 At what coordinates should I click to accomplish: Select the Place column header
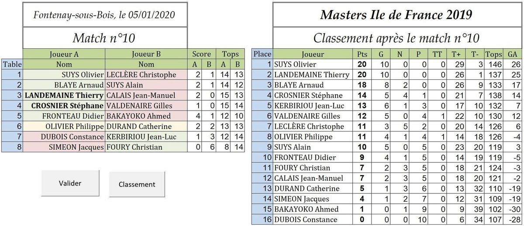click(x=262, y=54)
